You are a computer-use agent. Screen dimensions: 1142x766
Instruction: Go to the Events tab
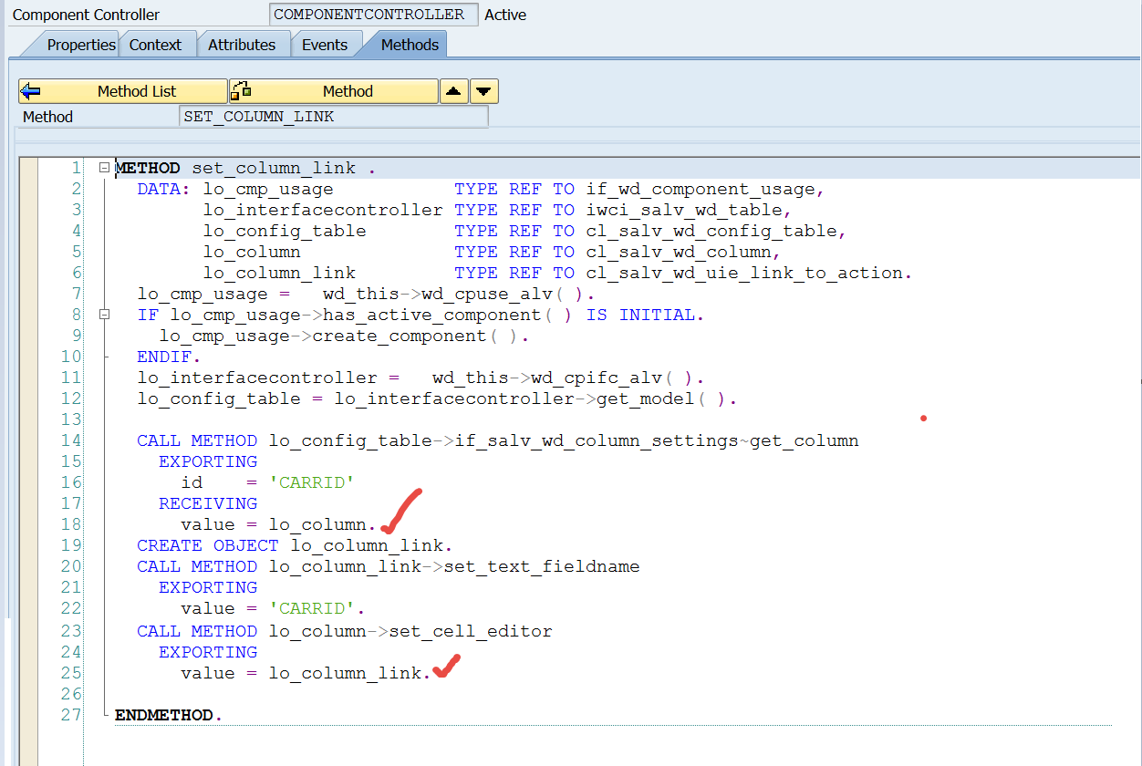325,45
